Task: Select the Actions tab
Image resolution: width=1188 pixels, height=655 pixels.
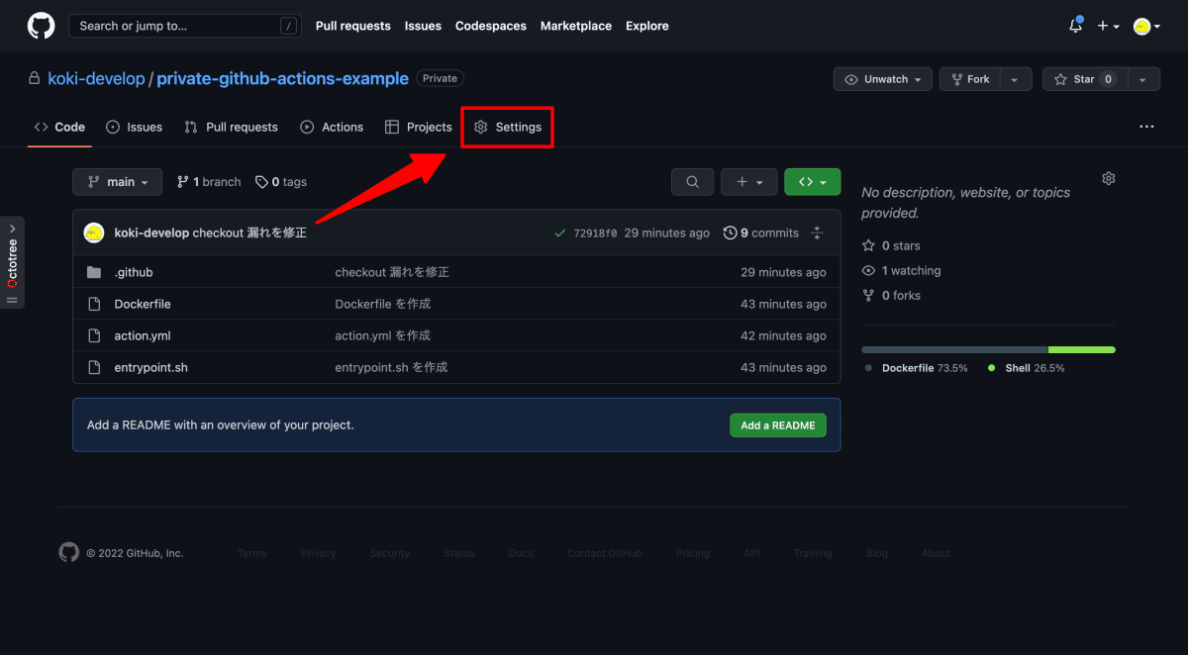Action: pos(332,127)
